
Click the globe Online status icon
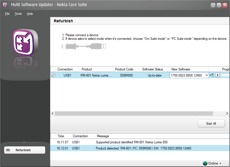(205, 163)
